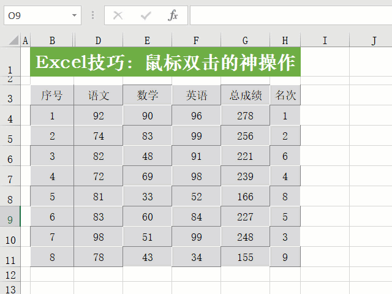Select column H header
392x294 pixels.
point(285,40)
